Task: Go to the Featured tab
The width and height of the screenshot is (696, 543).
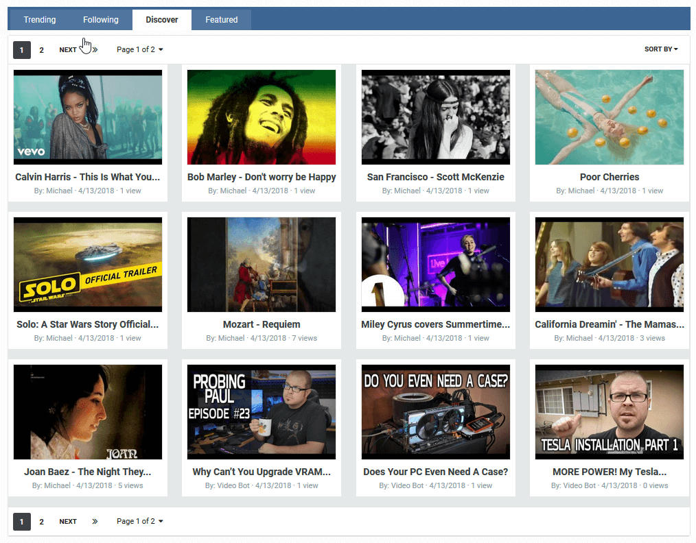Action: pos(222,20)
